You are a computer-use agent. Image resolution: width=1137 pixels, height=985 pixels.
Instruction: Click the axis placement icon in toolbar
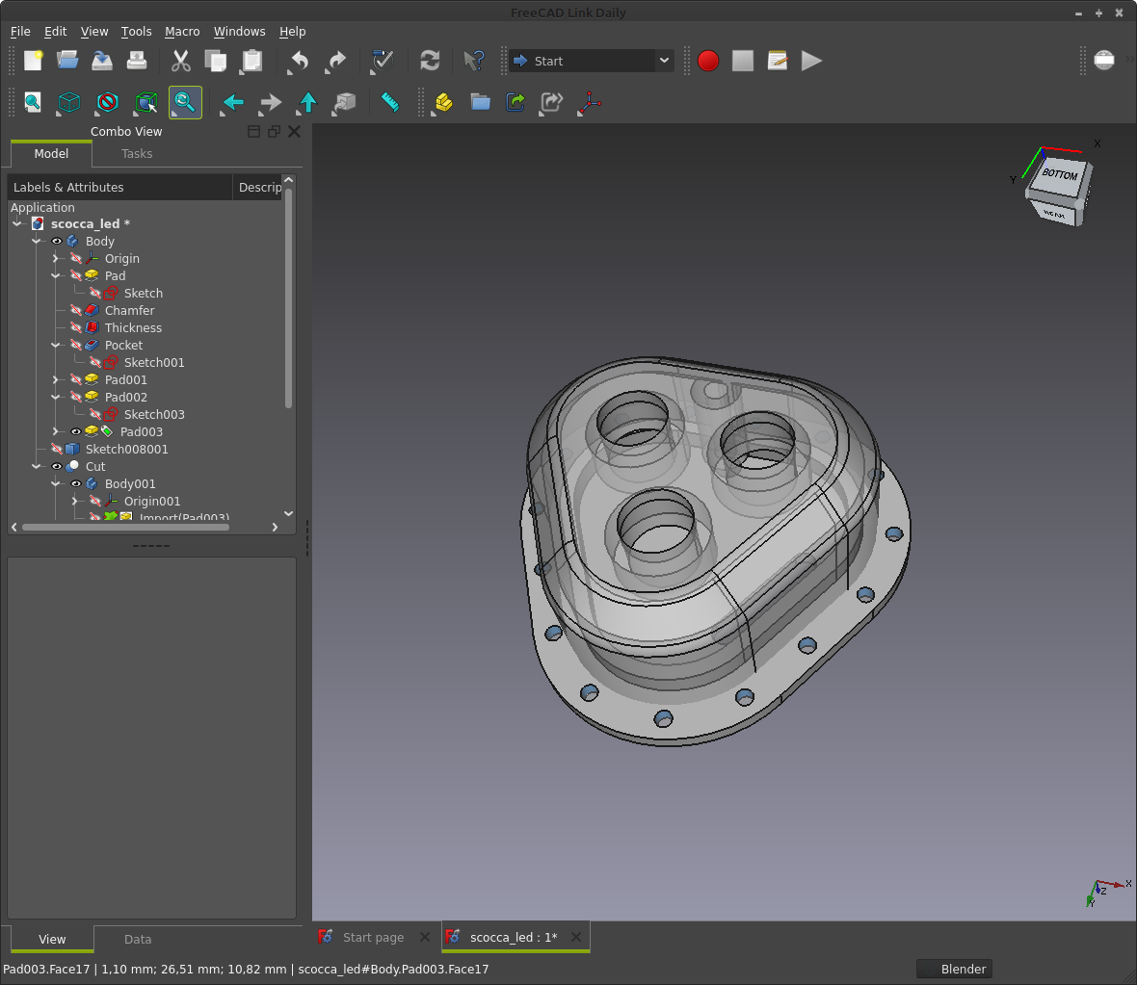(590, 103)
